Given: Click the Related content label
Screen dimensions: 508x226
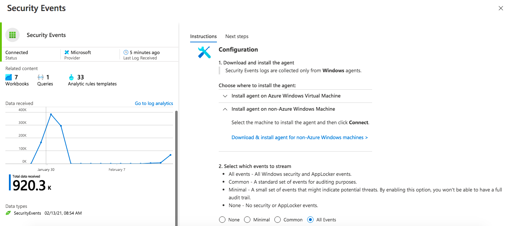Looking at the screenshot, I should click(x=21, y=68).
